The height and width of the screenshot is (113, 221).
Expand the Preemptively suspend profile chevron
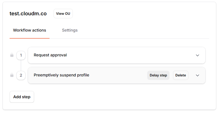198,75
